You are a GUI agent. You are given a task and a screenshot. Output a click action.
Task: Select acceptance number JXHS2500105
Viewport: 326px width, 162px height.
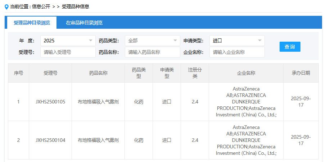(x=50, y=102)
